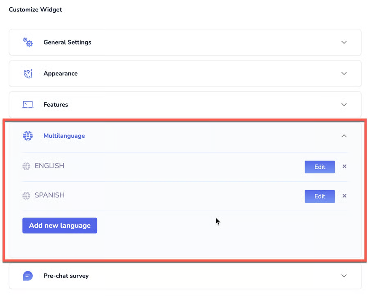Remove the English language with X

[x=344, y=166]
